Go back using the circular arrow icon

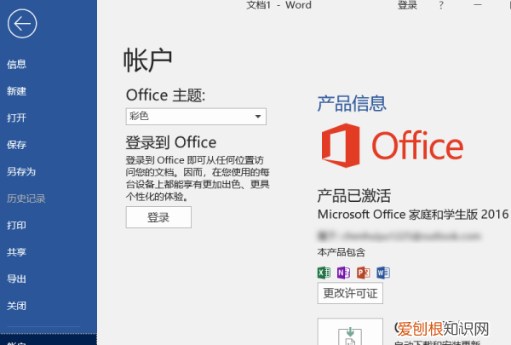[x=22, y=24]
